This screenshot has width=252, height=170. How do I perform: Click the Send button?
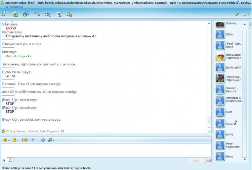[196, 160]
